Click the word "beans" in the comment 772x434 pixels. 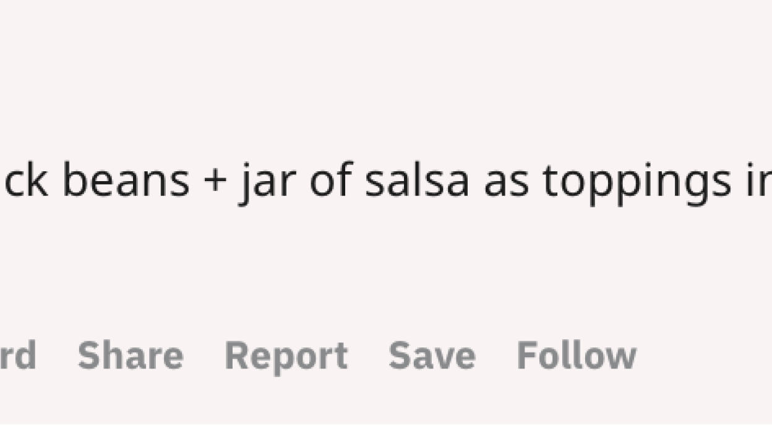[x=126, y=181]
